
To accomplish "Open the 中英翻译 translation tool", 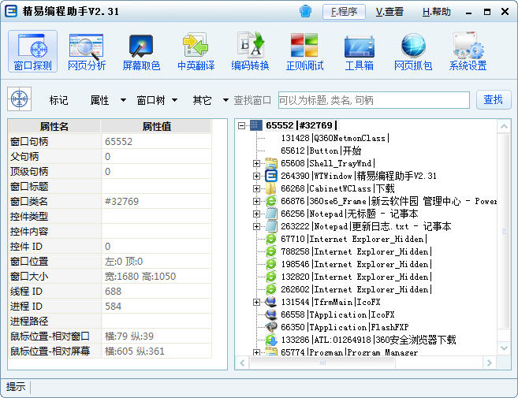I will [196, 51].
